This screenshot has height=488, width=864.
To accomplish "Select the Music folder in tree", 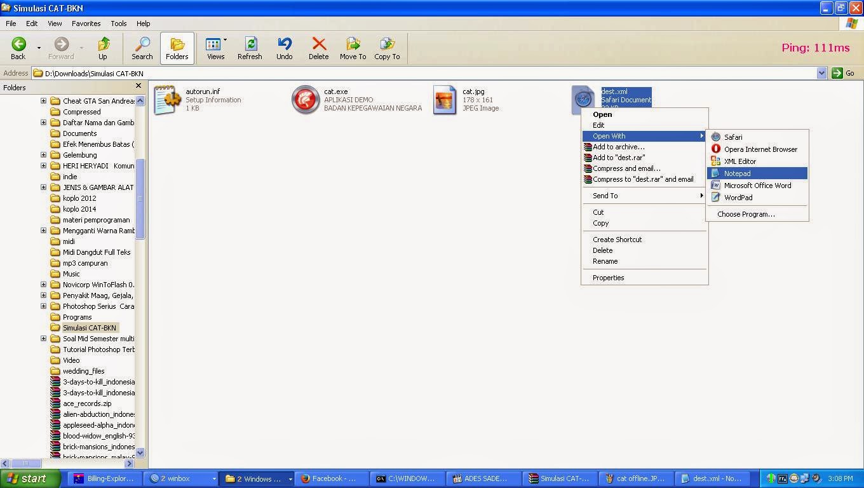I will 65,274.
